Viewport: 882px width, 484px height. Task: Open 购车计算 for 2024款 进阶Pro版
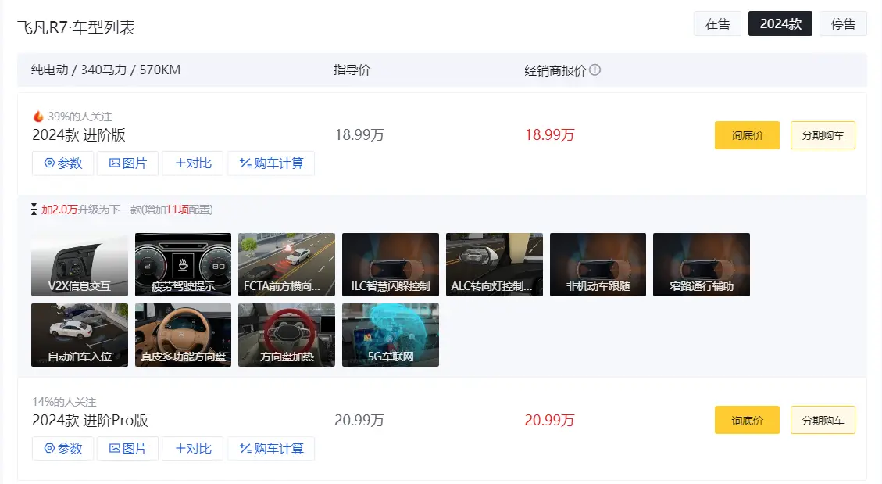[x=271, y=449]
